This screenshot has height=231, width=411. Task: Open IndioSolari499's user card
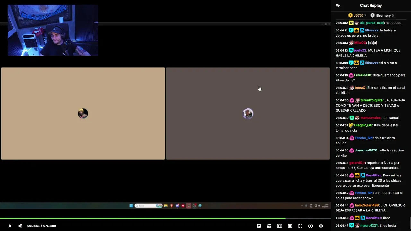tap(367, 205)
